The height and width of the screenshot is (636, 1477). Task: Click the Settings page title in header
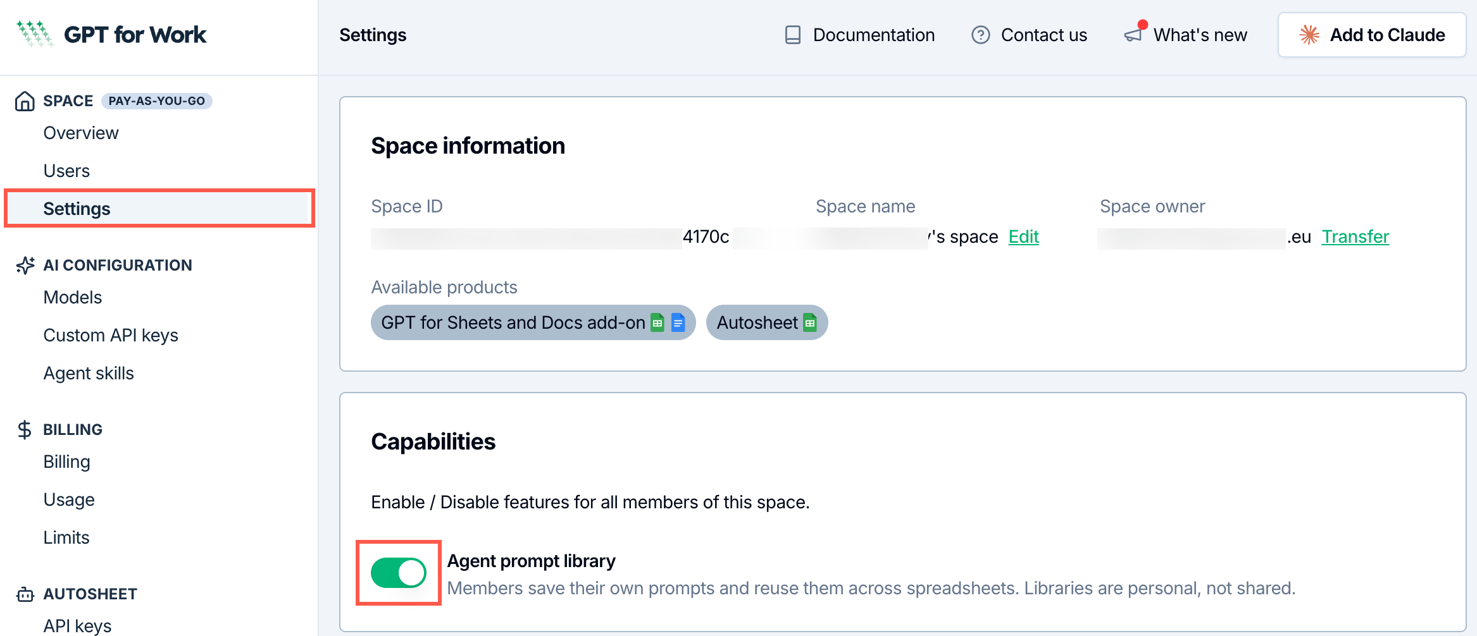373,35
